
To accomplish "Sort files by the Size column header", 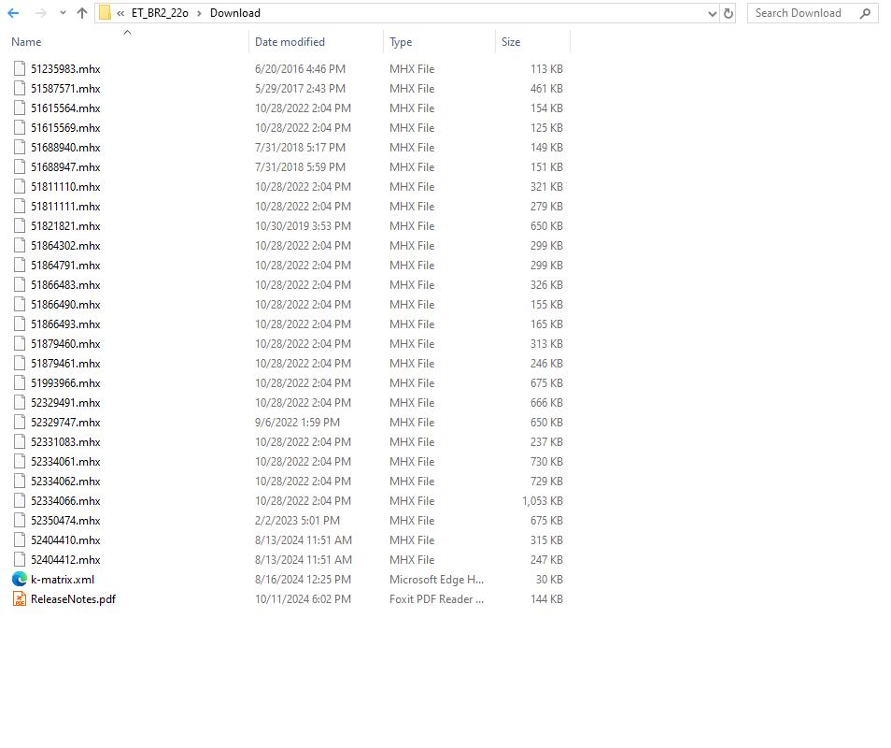I will [x=511, y=42].
